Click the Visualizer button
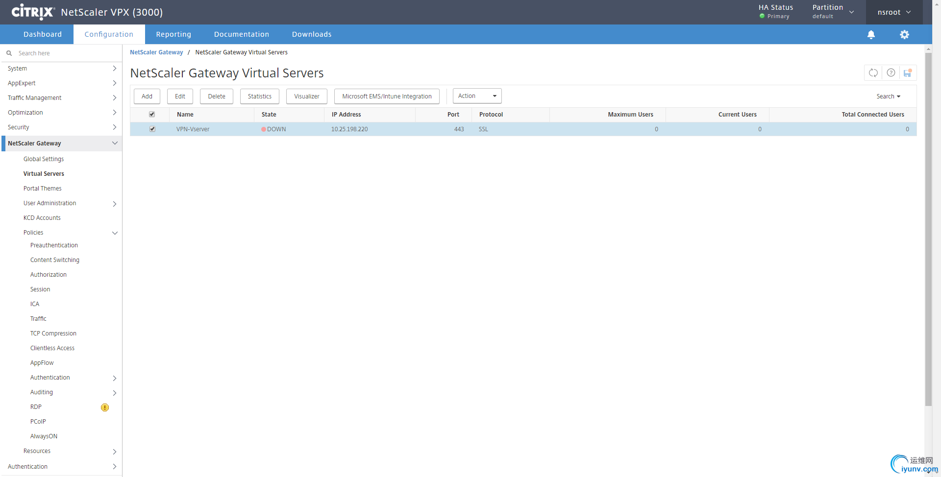This screenshot has height=477, width=941. coord(307,96)
